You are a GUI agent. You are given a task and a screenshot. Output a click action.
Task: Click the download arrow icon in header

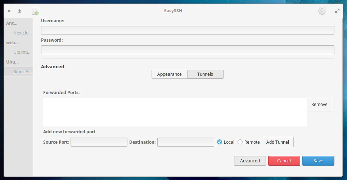point(20,11)
